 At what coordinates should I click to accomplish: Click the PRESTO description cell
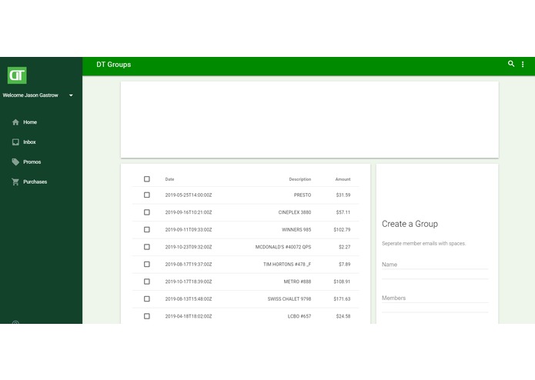303,195
